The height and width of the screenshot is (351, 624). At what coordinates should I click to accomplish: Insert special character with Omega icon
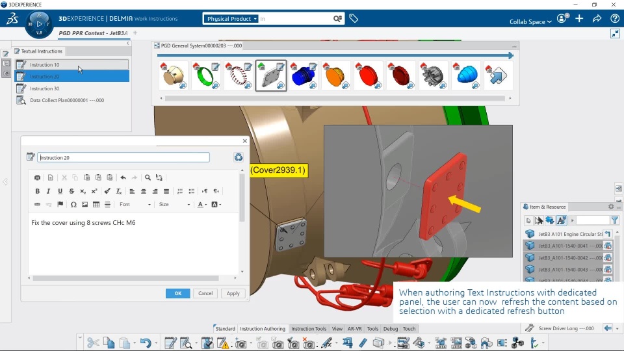coord(73,205)
